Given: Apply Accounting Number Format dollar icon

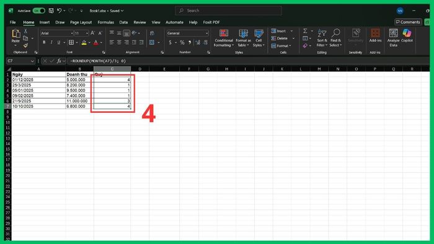Looking at the screenshot, I should [170, 42].
